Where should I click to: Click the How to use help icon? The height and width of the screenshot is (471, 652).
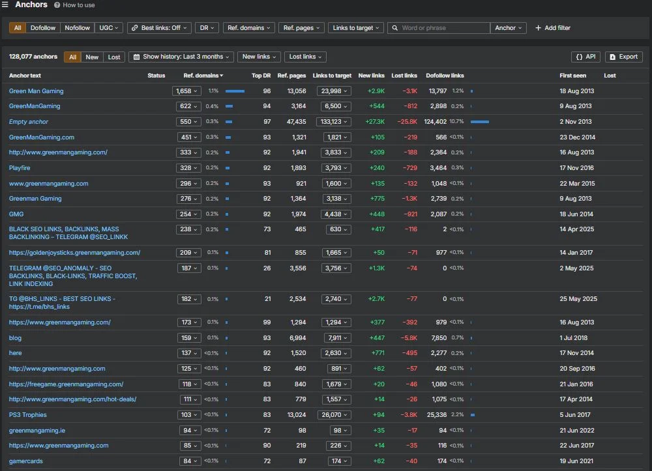(x=57, y=5)
